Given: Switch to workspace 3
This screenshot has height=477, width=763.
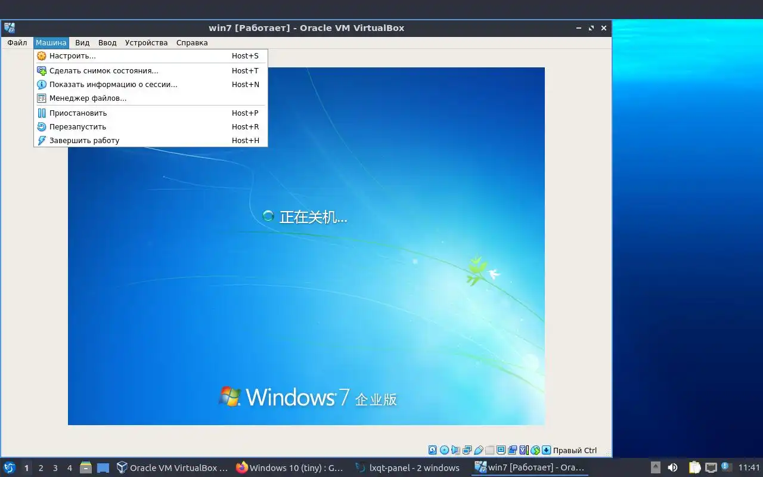Looking at the screenshot, I should click(x=55, y=468).
